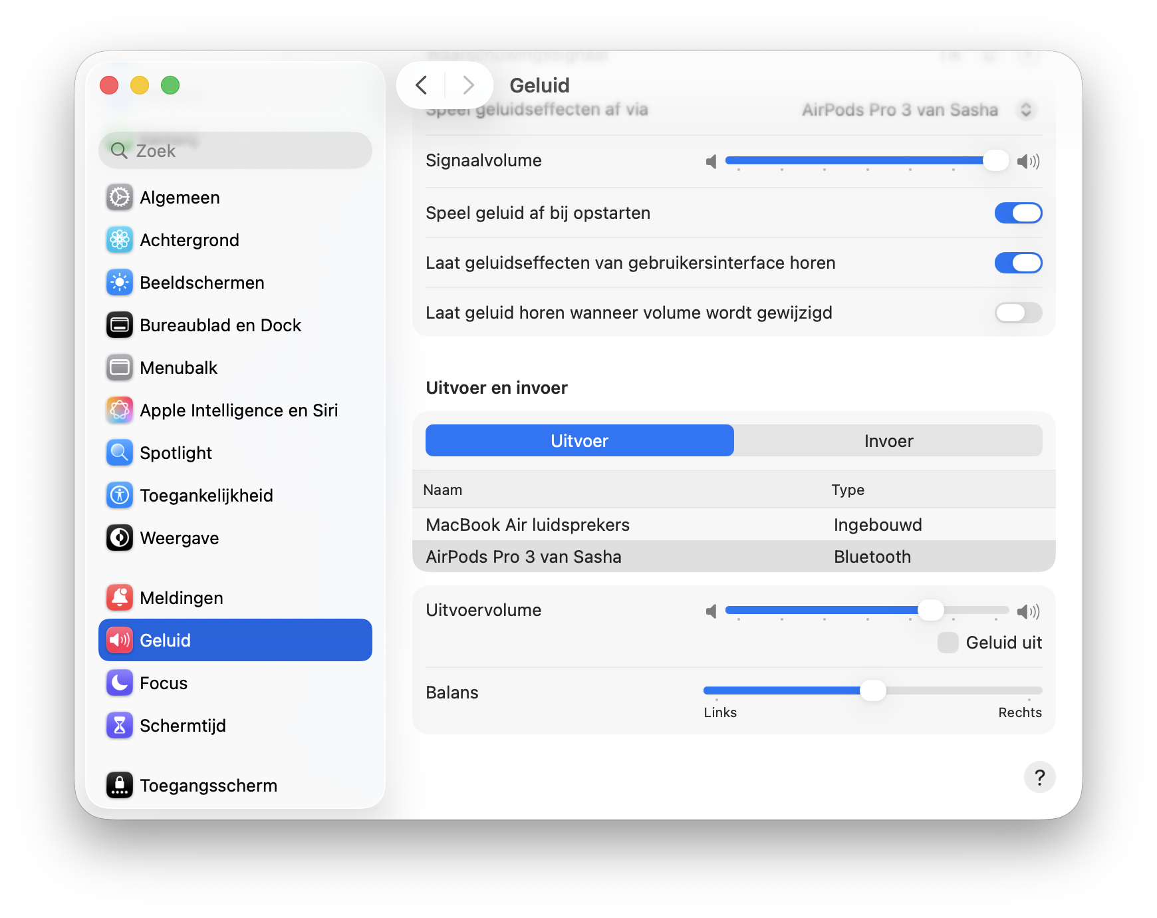Screen dimensions: 1157x918
Task: Click the Zoek search field
Action: point(235,151)
